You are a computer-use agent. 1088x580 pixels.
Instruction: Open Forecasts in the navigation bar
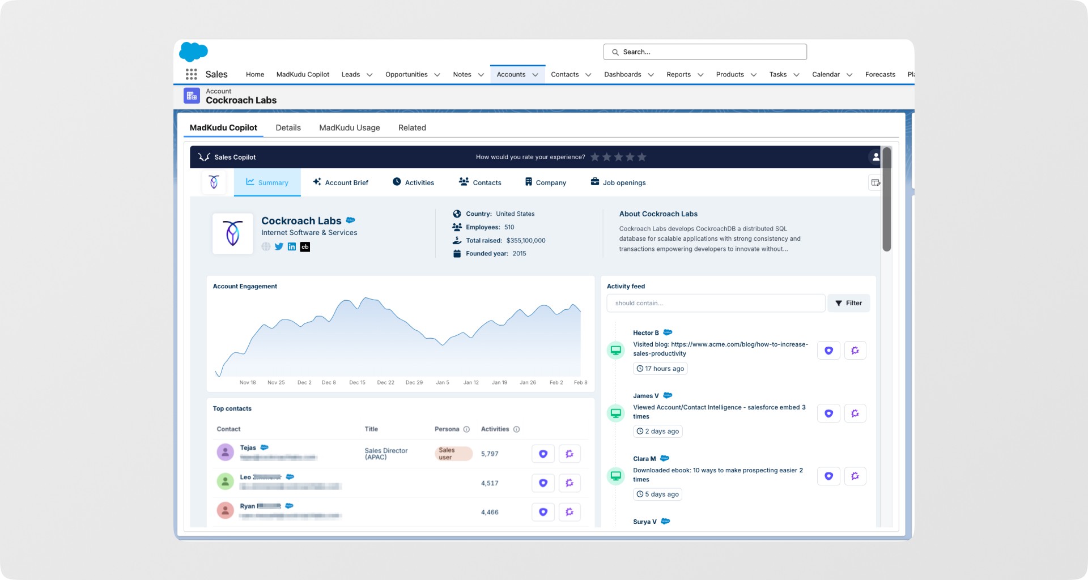[x=880, y=74]
